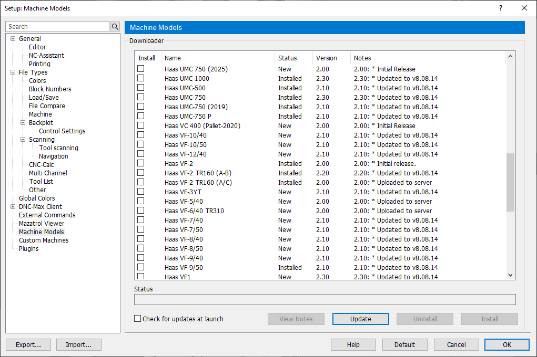Click the search magnifier icon

[115, 27]
